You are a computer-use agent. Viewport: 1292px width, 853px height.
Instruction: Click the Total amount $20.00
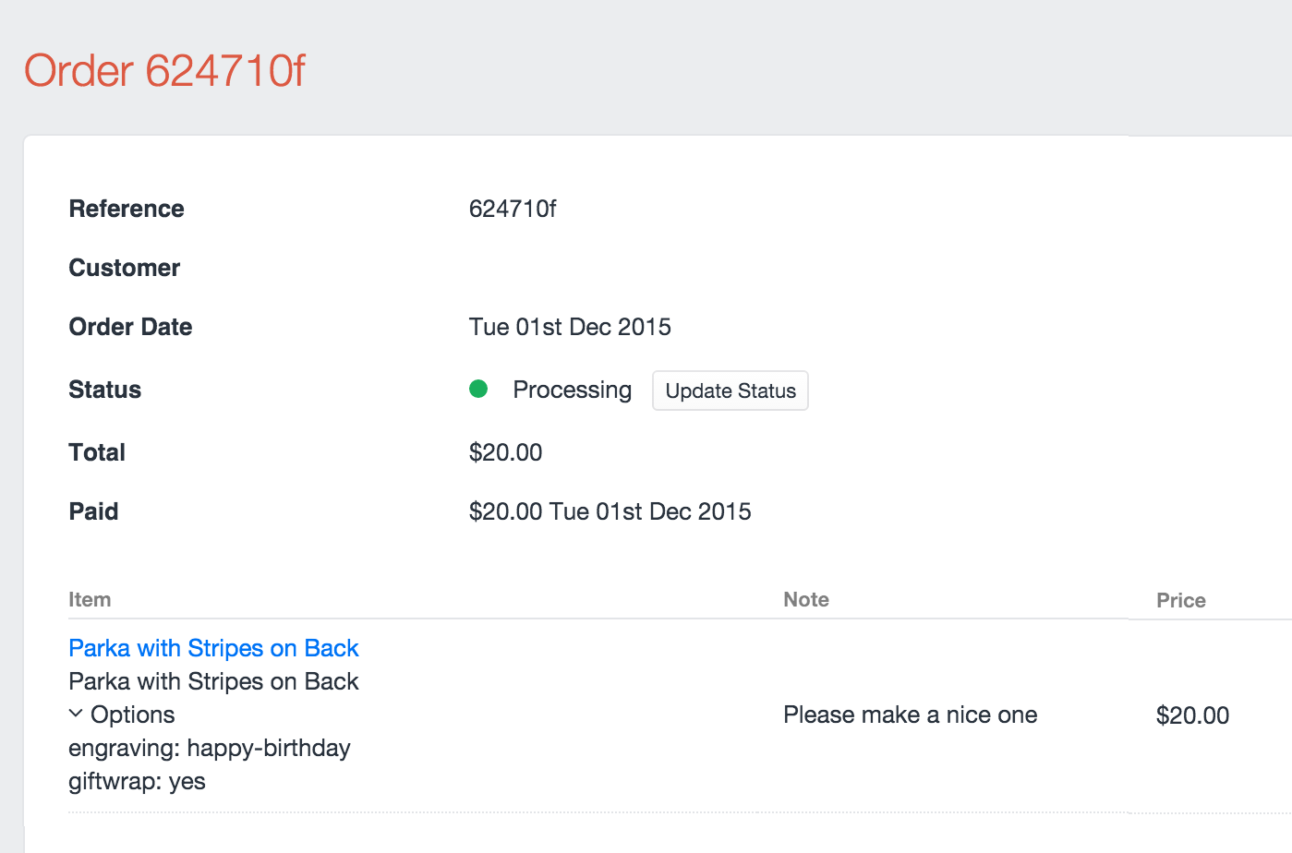click(505, 452)
